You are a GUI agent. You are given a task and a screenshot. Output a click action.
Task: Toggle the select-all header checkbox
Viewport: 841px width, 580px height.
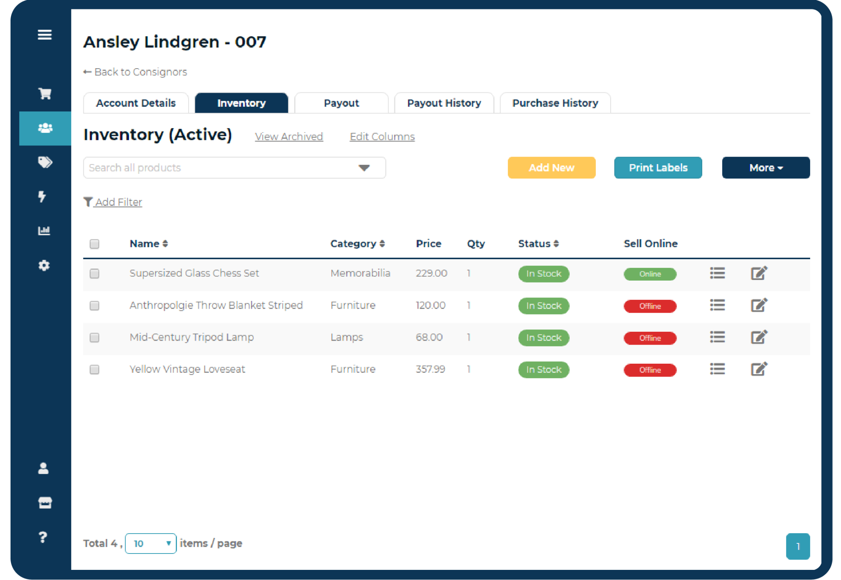[94, 244]
